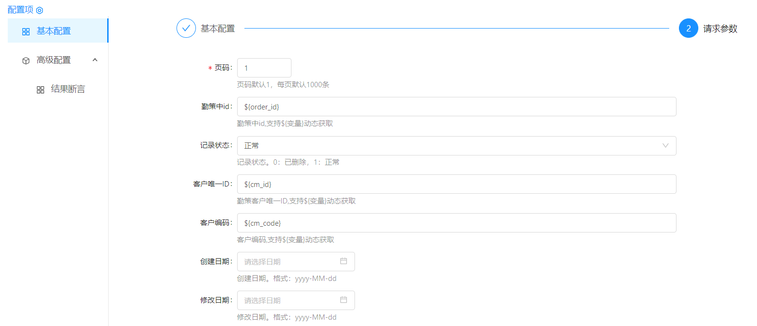Open calendar icon in 创建日期 field
This screenshot has height=326, width=757.
point(343,261)
